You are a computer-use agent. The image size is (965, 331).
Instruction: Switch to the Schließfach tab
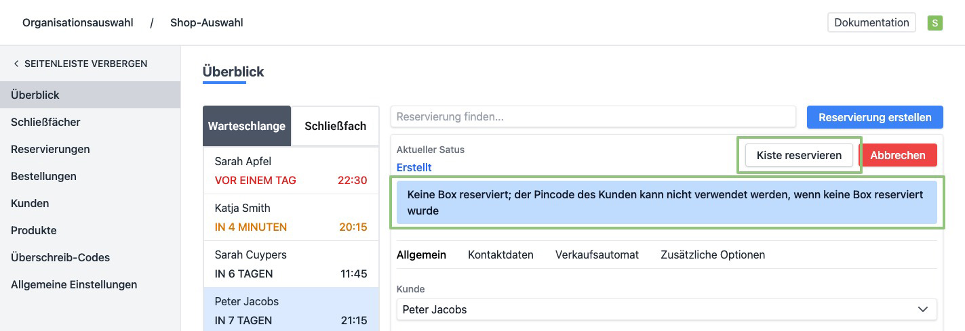click(x=335, y=126)
